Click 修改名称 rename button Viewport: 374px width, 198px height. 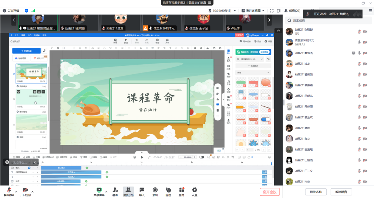tap(316, 192)
